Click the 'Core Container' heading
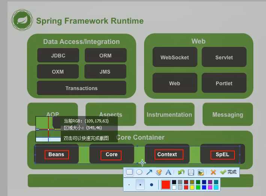Image resolution: width=266 pixels, height=196 pixels. (141, 137)
